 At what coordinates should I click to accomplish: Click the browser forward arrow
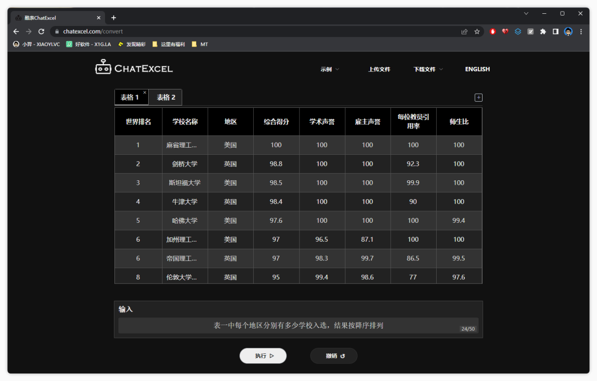29,32
